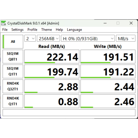Change the MB/s unit dropdown

(126, 38)
